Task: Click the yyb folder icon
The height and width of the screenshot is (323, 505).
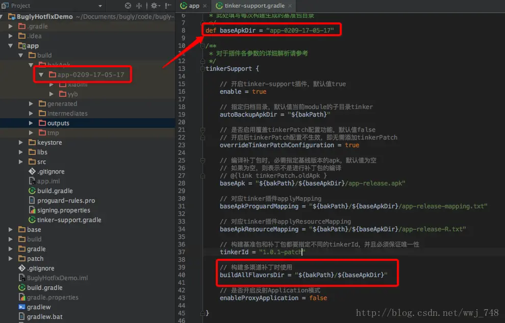Action: (63, 94)
